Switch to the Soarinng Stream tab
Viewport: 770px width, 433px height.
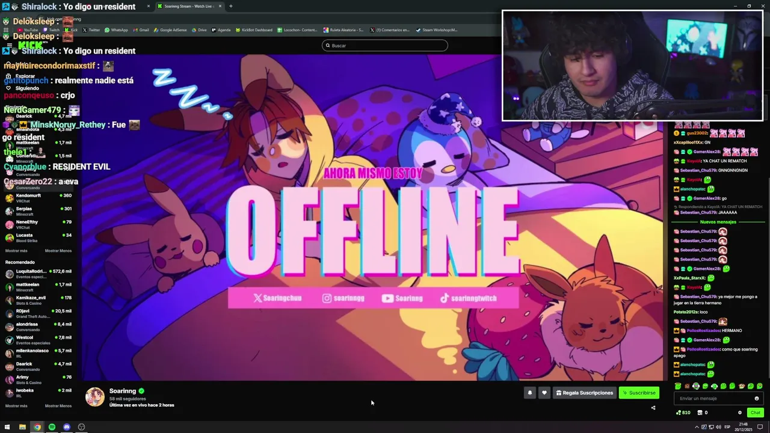coord(189,6)
